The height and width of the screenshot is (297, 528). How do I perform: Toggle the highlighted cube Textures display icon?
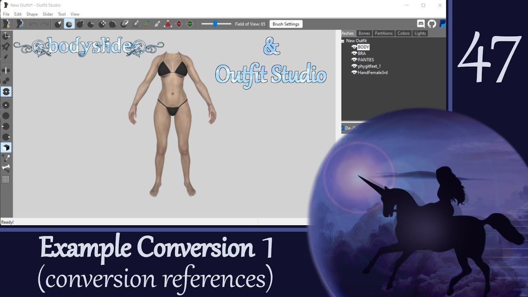(6, 147)
